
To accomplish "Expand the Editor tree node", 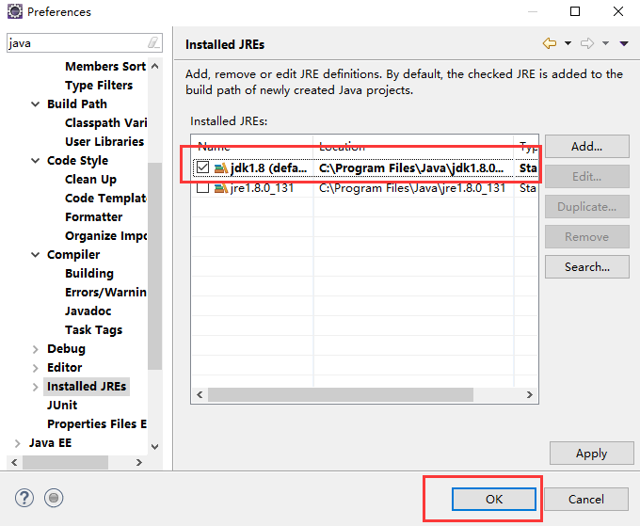I will [x=36, y=368].
